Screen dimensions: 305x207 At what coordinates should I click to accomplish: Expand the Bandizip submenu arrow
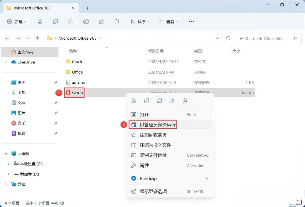[x=207, y=178]
